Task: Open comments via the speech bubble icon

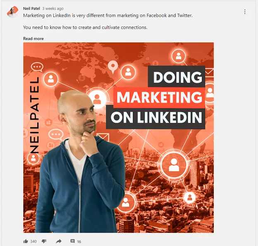Action: (x=73, y=241)
